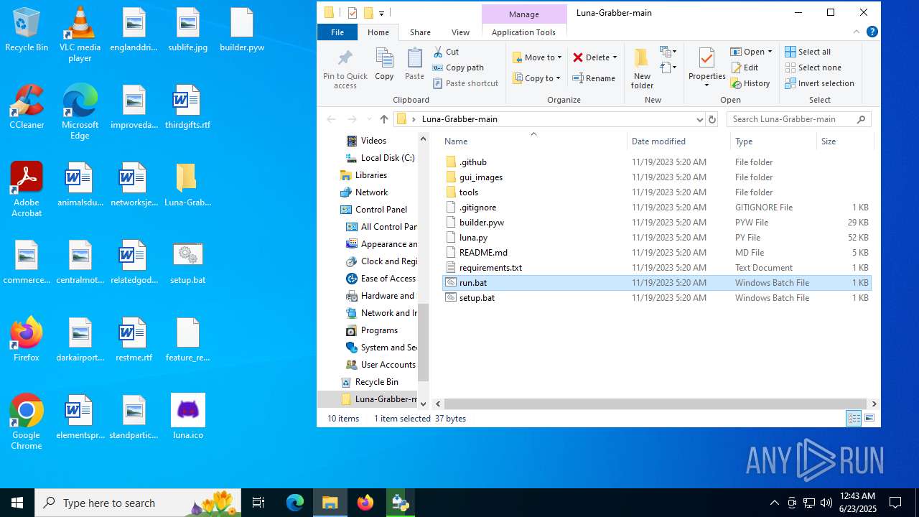Open the luna.ico desktop file

pyautogui.click(x=188, y=416)
